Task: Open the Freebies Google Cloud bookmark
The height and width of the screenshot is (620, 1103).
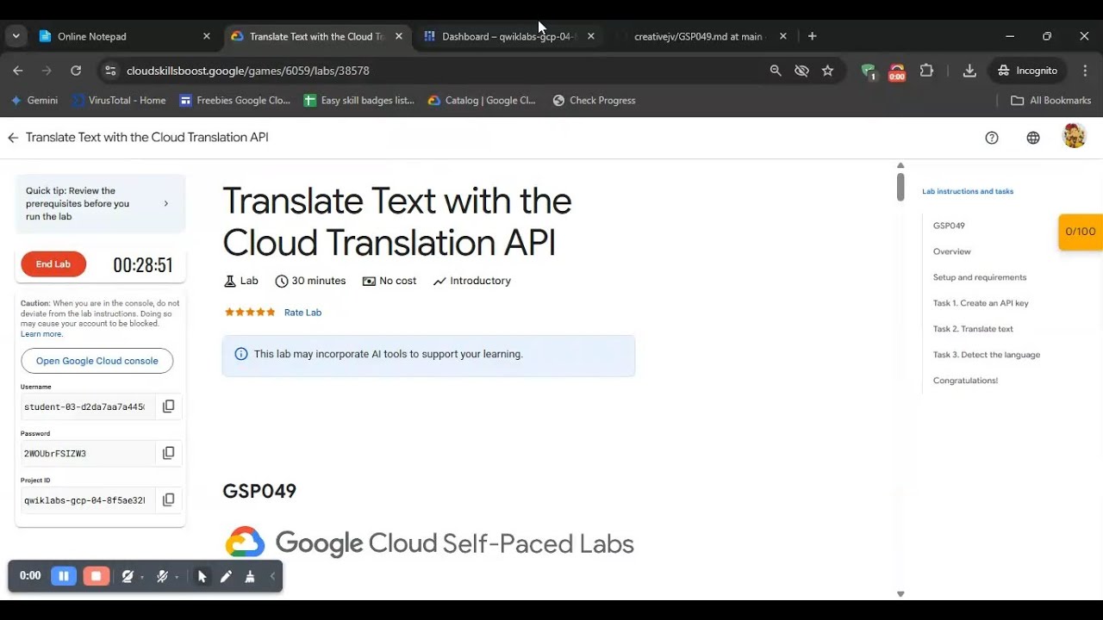Action: 235,101
